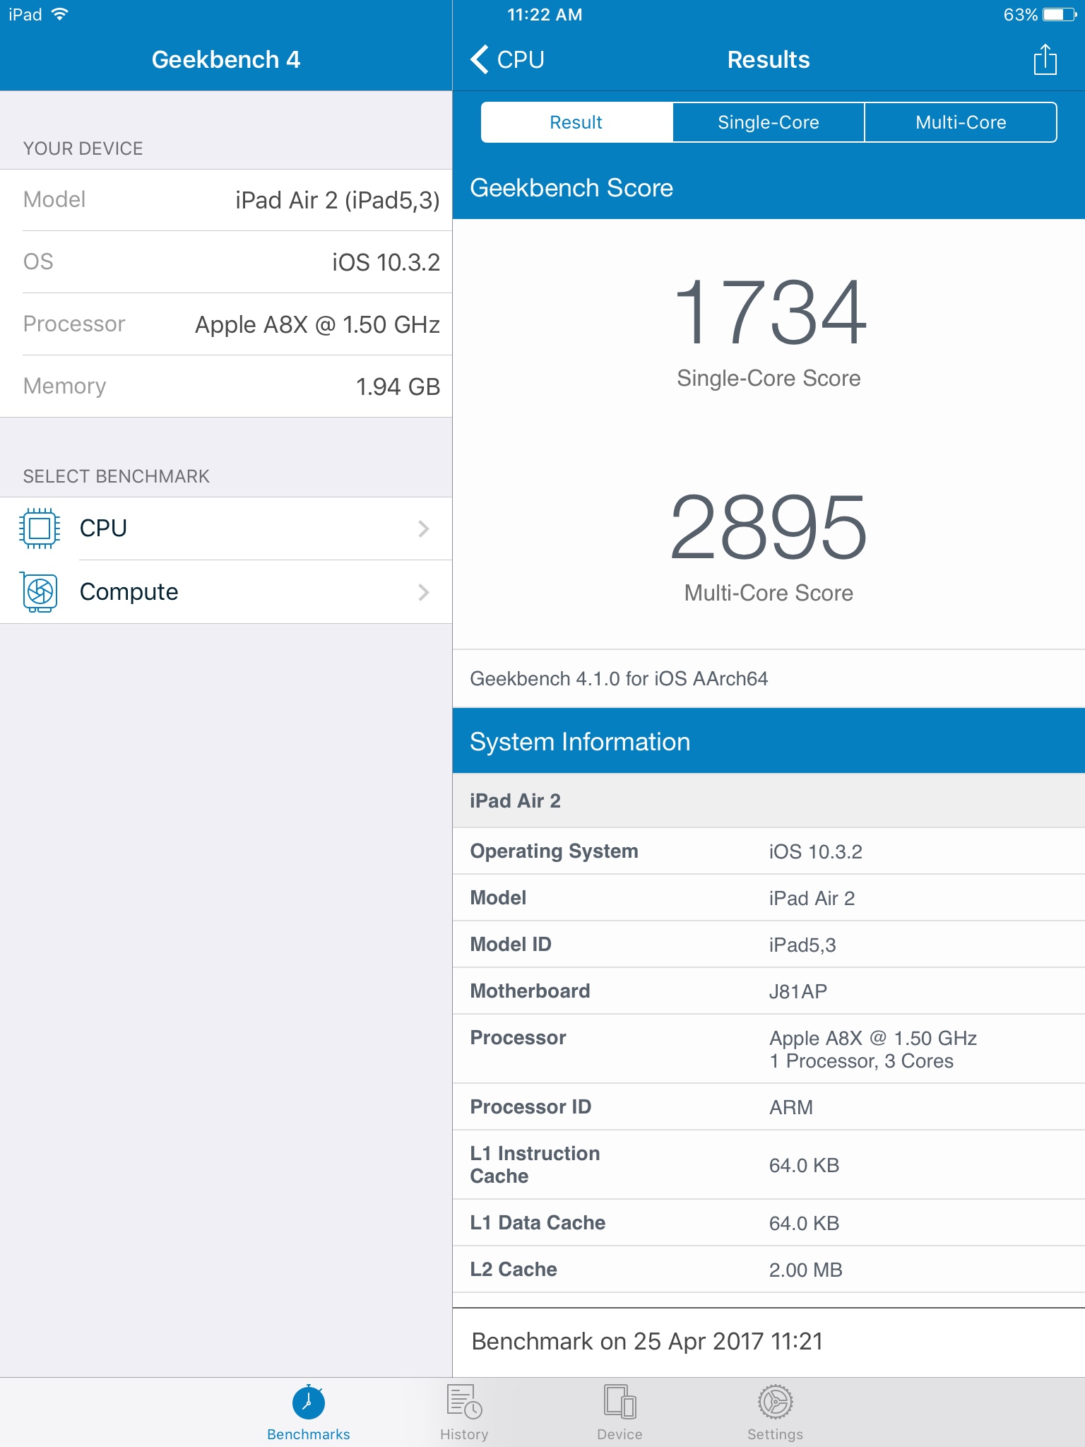Image resolution: width=1085 pixels, height=1447 pixels.
Task: Tap the Wi-Fi status icon
Action: point(60,14)
